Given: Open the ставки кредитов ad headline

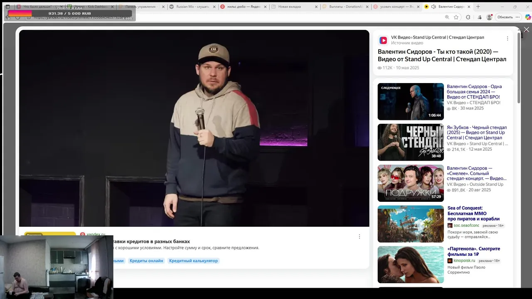Looking at the screenshot, I should 152,241.
